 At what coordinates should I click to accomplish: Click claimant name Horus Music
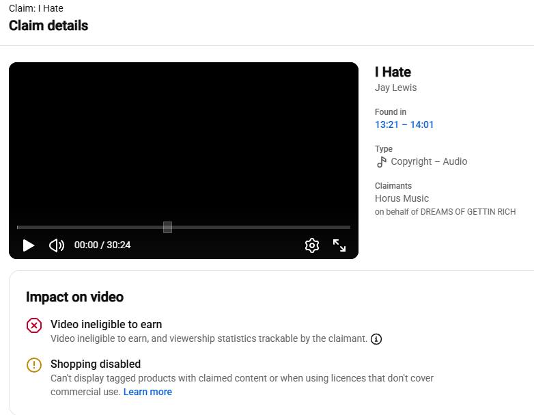[402, 198]
